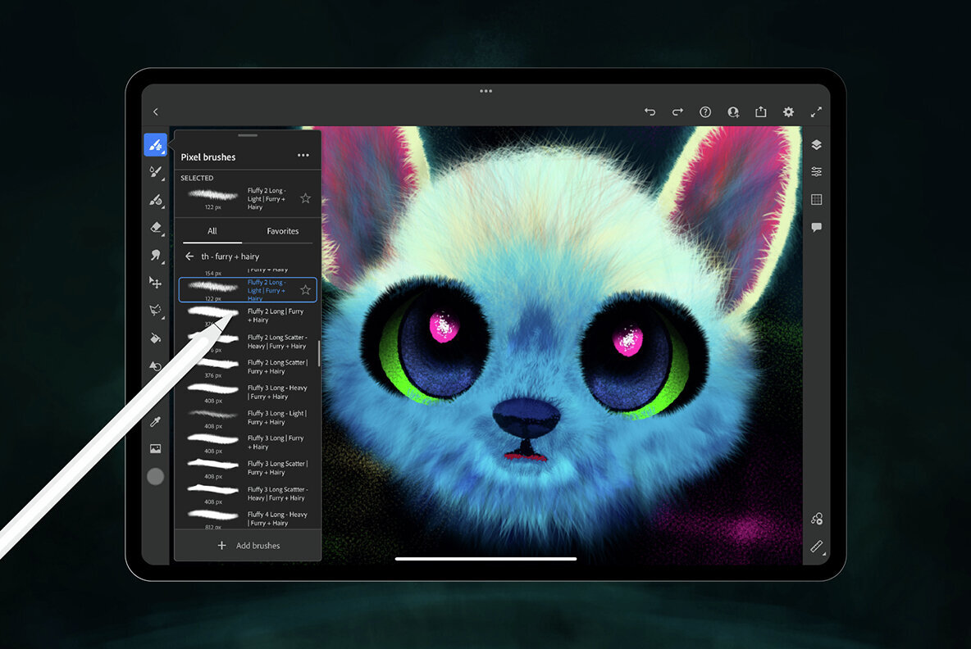Open the Comments panel
The width and height of the screenshot is (971, 649).
point(817,228)
